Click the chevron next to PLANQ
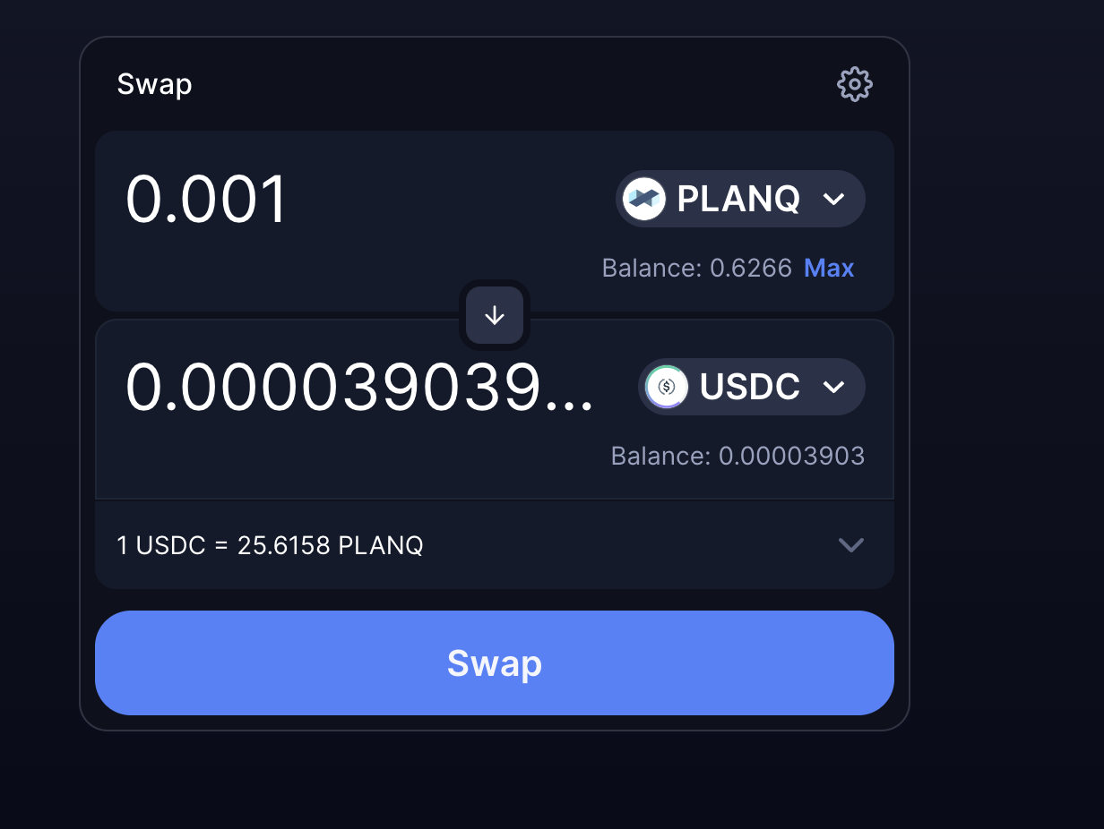1104x829 pixels. pos(833,199)
